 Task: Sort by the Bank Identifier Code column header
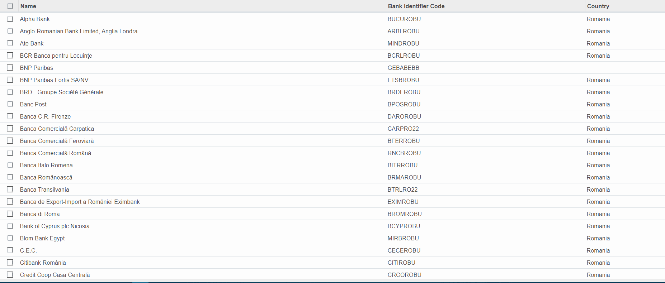(x=416, y=6)
